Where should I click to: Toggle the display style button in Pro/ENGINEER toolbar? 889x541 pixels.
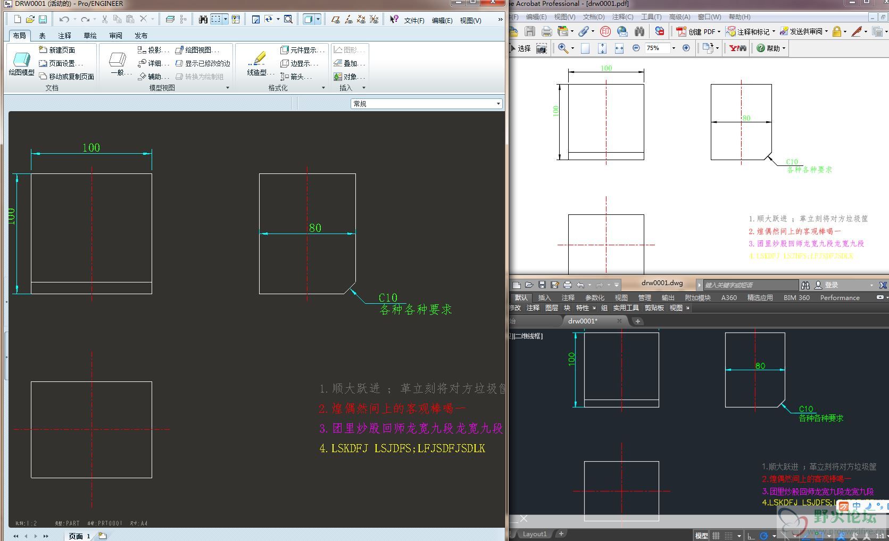[x=309, y=20]
